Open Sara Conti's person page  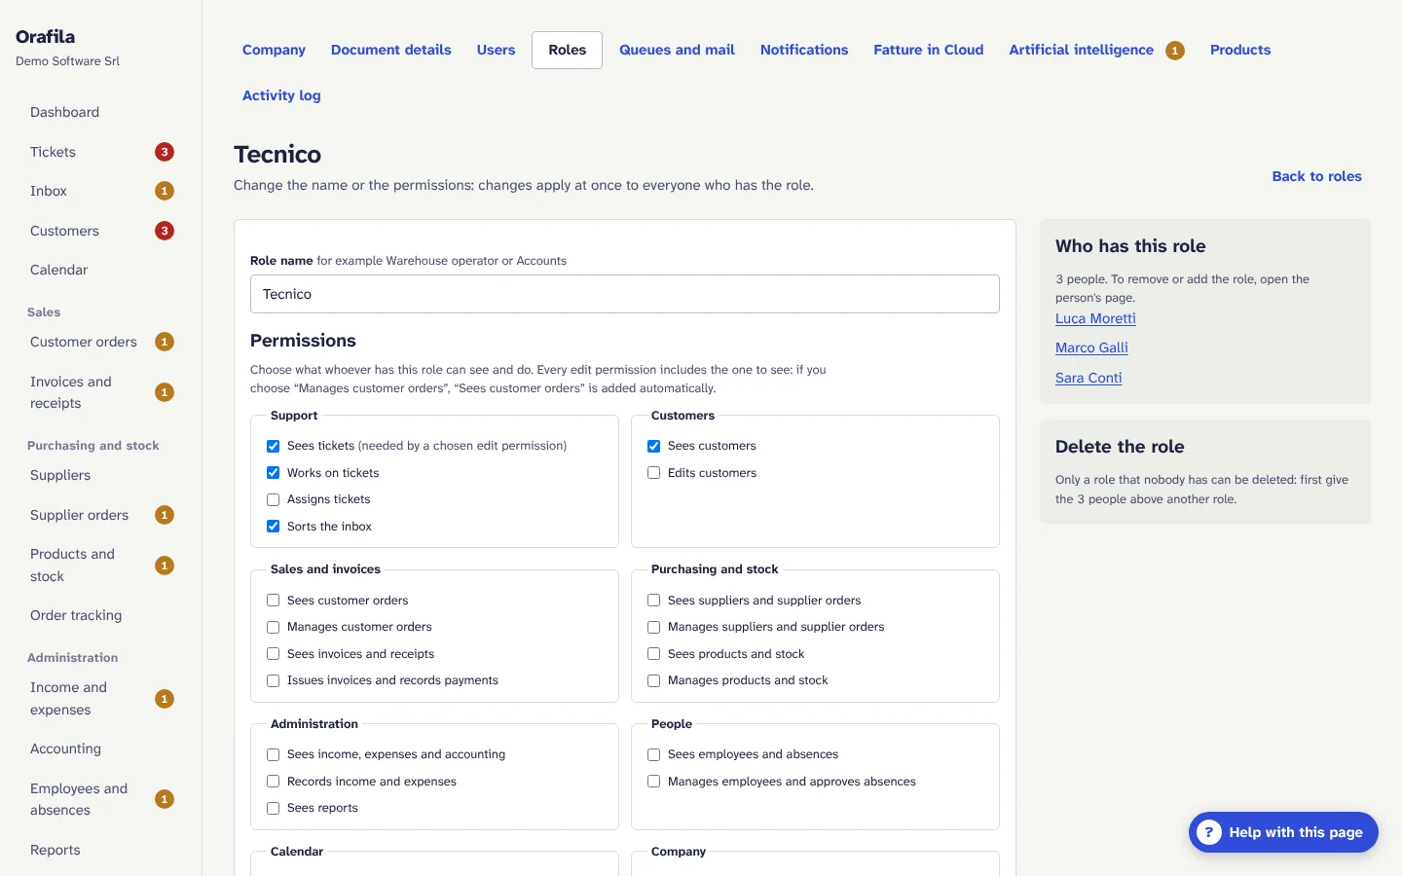(x=1088, y=378)
